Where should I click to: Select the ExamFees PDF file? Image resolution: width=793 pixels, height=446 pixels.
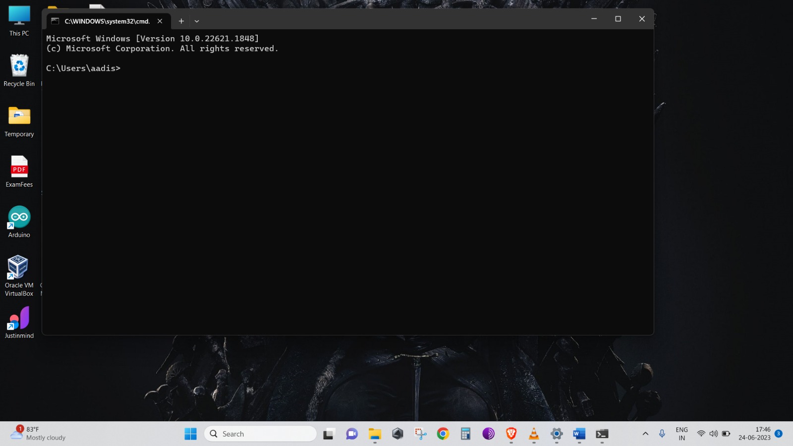[x=19, y=171]
